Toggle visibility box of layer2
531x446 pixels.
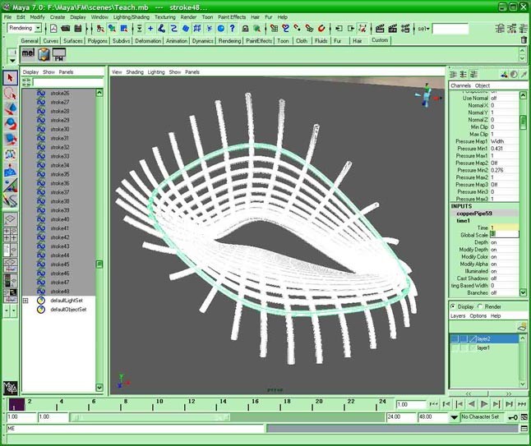coord(455,338)
